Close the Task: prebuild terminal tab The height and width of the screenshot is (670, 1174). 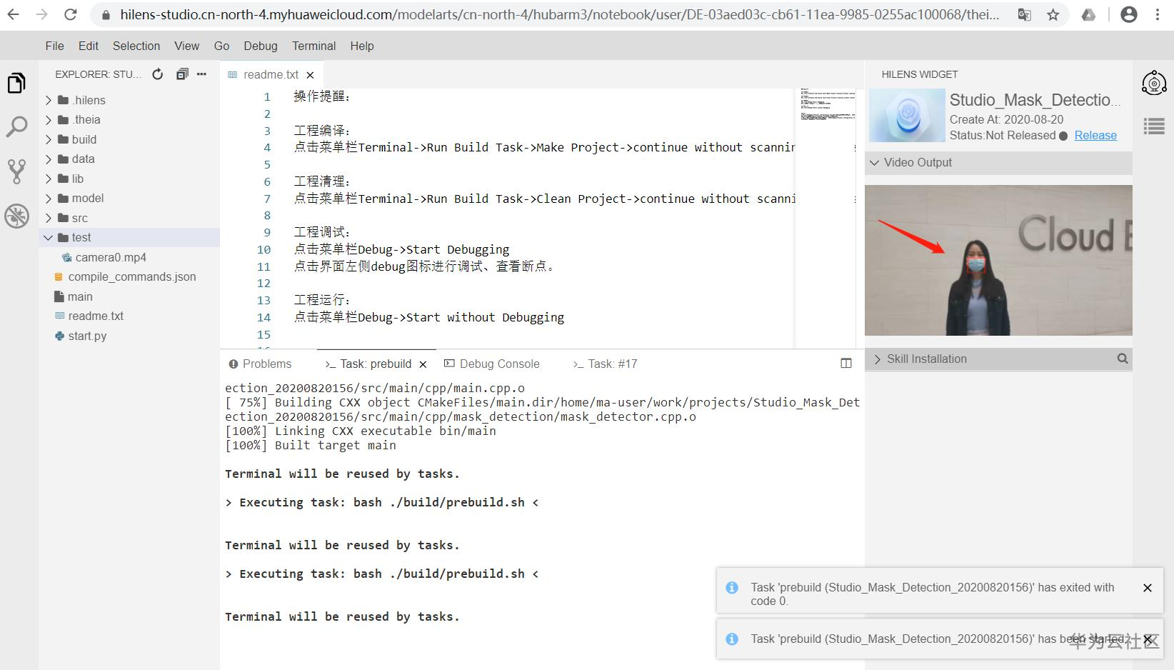pyautogui.click(x=423, y=364)
